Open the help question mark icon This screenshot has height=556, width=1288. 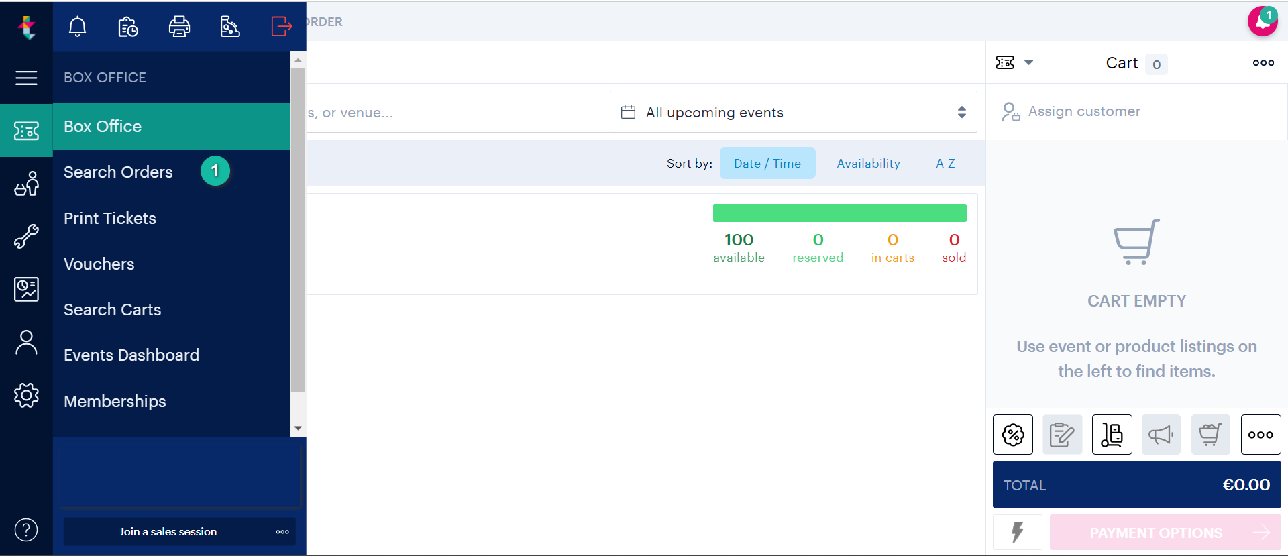click(26, 530)
